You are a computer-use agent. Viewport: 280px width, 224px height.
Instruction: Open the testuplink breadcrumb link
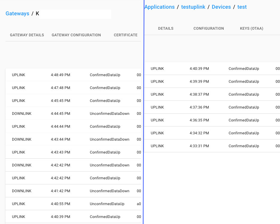tap(193, 7)
